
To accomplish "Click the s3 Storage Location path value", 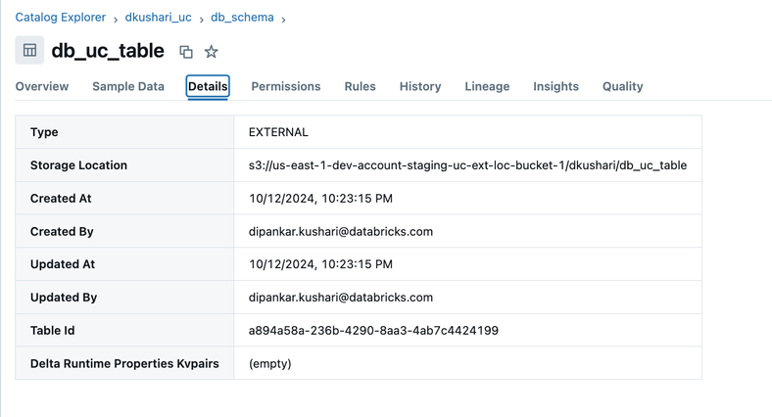I will [467, 165].
